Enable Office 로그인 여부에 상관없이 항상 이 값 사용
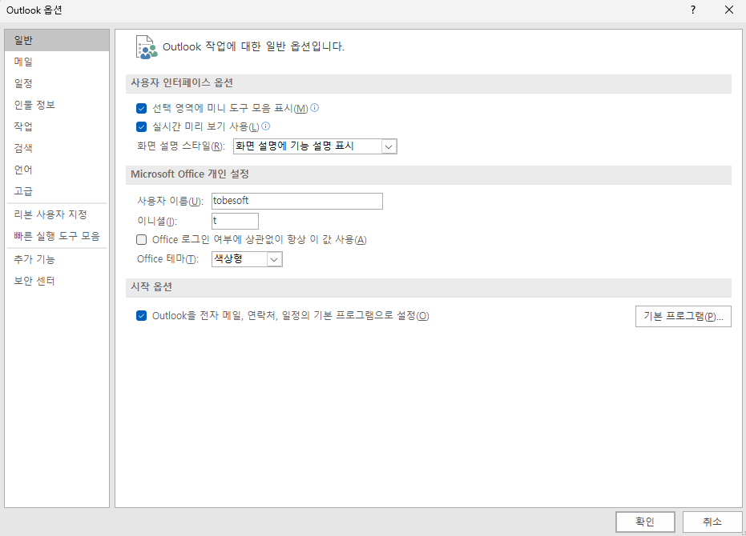Image resolution: width=746 pixels, height=536 pixels. (141, 239)
